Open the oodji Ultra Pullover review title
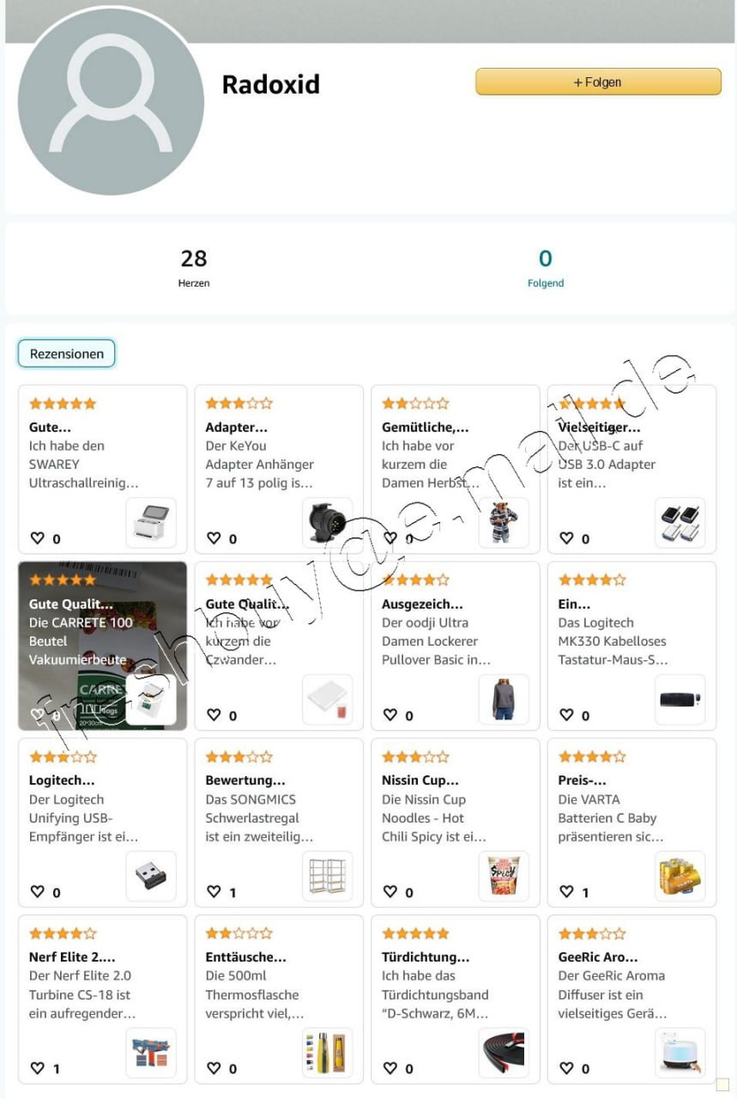737x1099 pixels. [422, 604]
